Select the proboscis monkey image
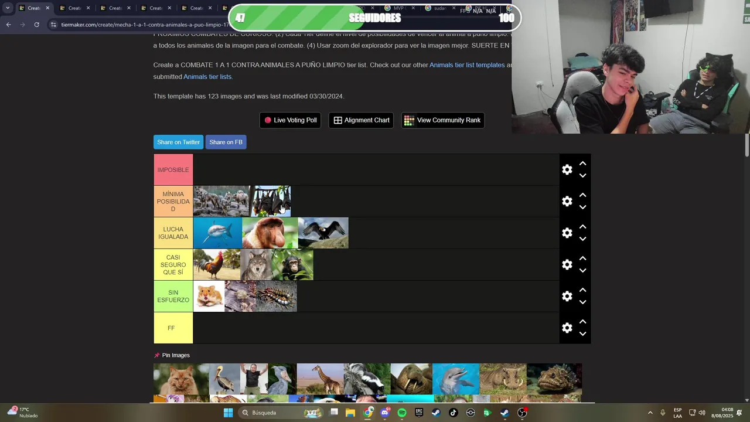Screen dimensions: 750x422 [x=270, y=233]
